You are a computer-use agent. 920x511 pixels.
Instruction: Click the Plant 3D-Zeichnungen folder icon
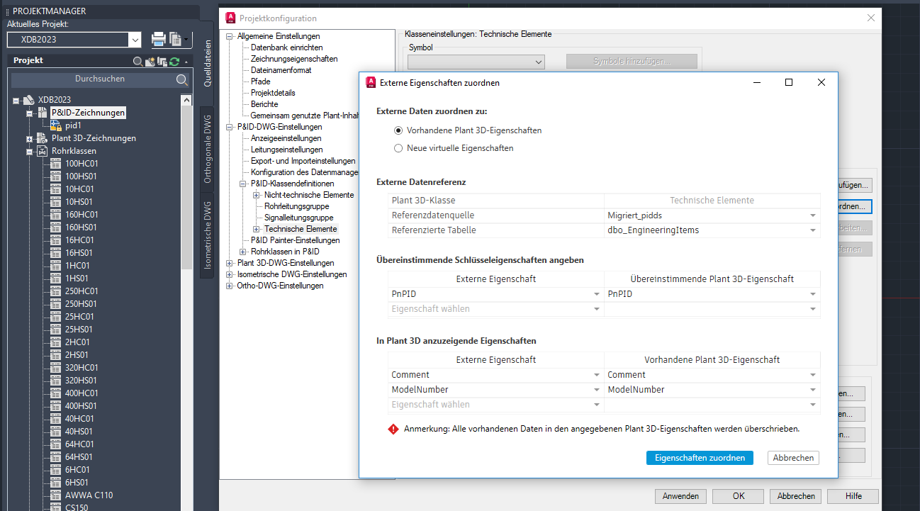click(43, 138)
